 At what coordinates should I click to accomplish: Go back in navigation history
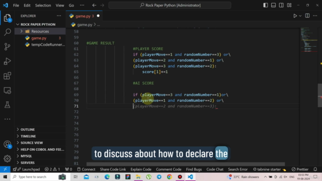(94, 5)
